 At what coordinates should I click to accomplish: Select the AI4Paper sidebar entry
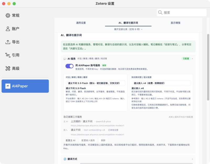point(25,86)
